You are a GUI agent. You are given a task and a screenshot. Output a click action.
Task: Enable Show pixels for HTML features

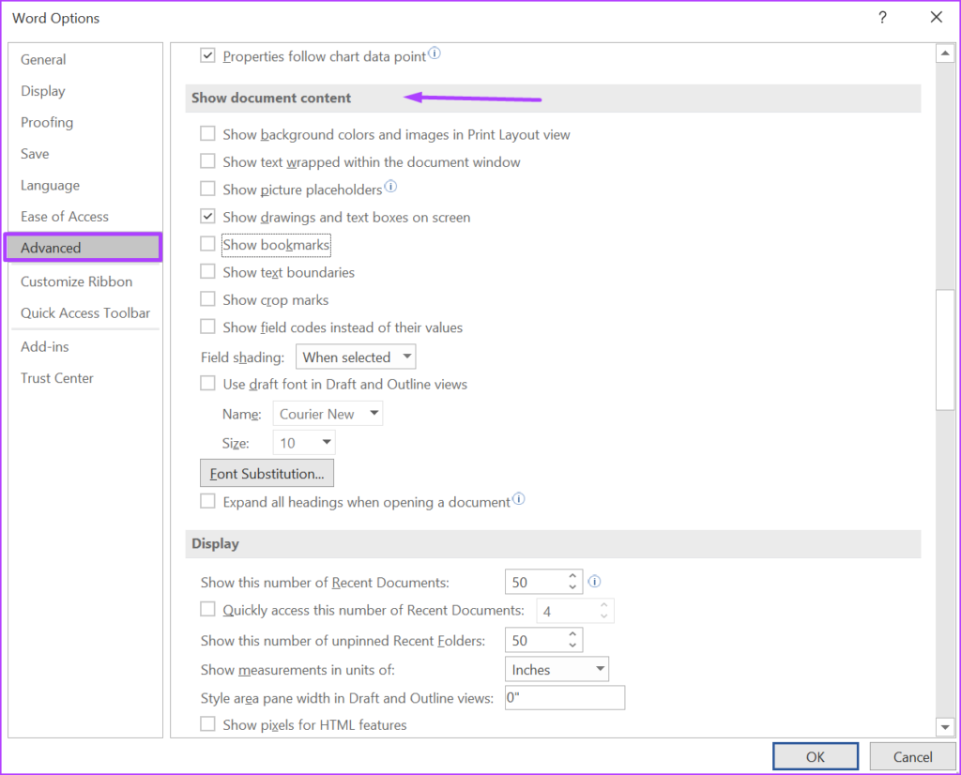[x=207, y=724]
